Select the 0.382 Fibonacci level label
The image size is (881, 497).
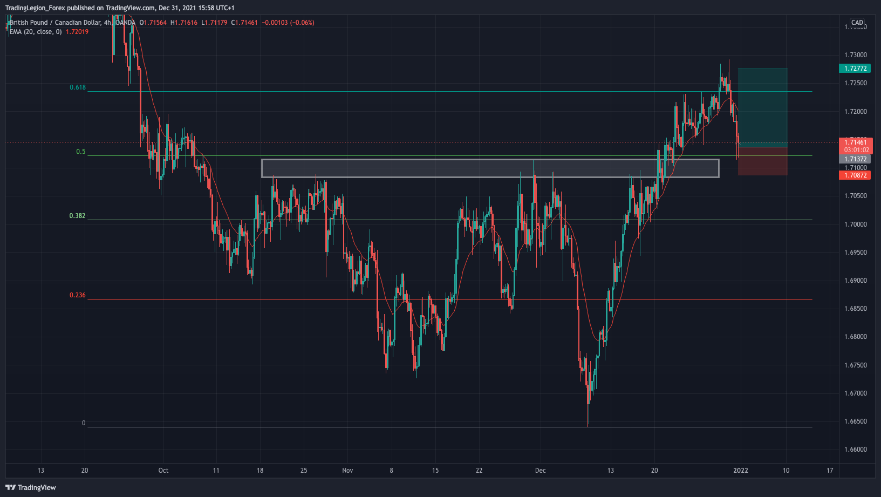pyautogui.click(x=77, y=216)
